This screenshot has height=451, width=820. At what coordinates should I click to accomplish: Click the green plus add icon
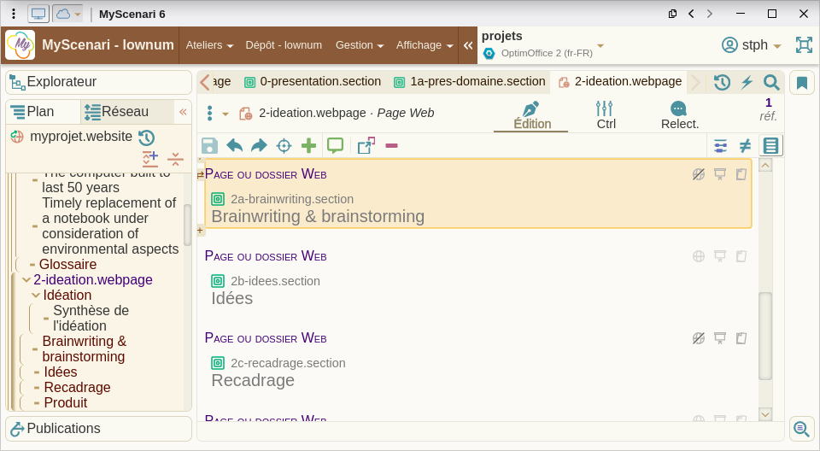point(308,146)
